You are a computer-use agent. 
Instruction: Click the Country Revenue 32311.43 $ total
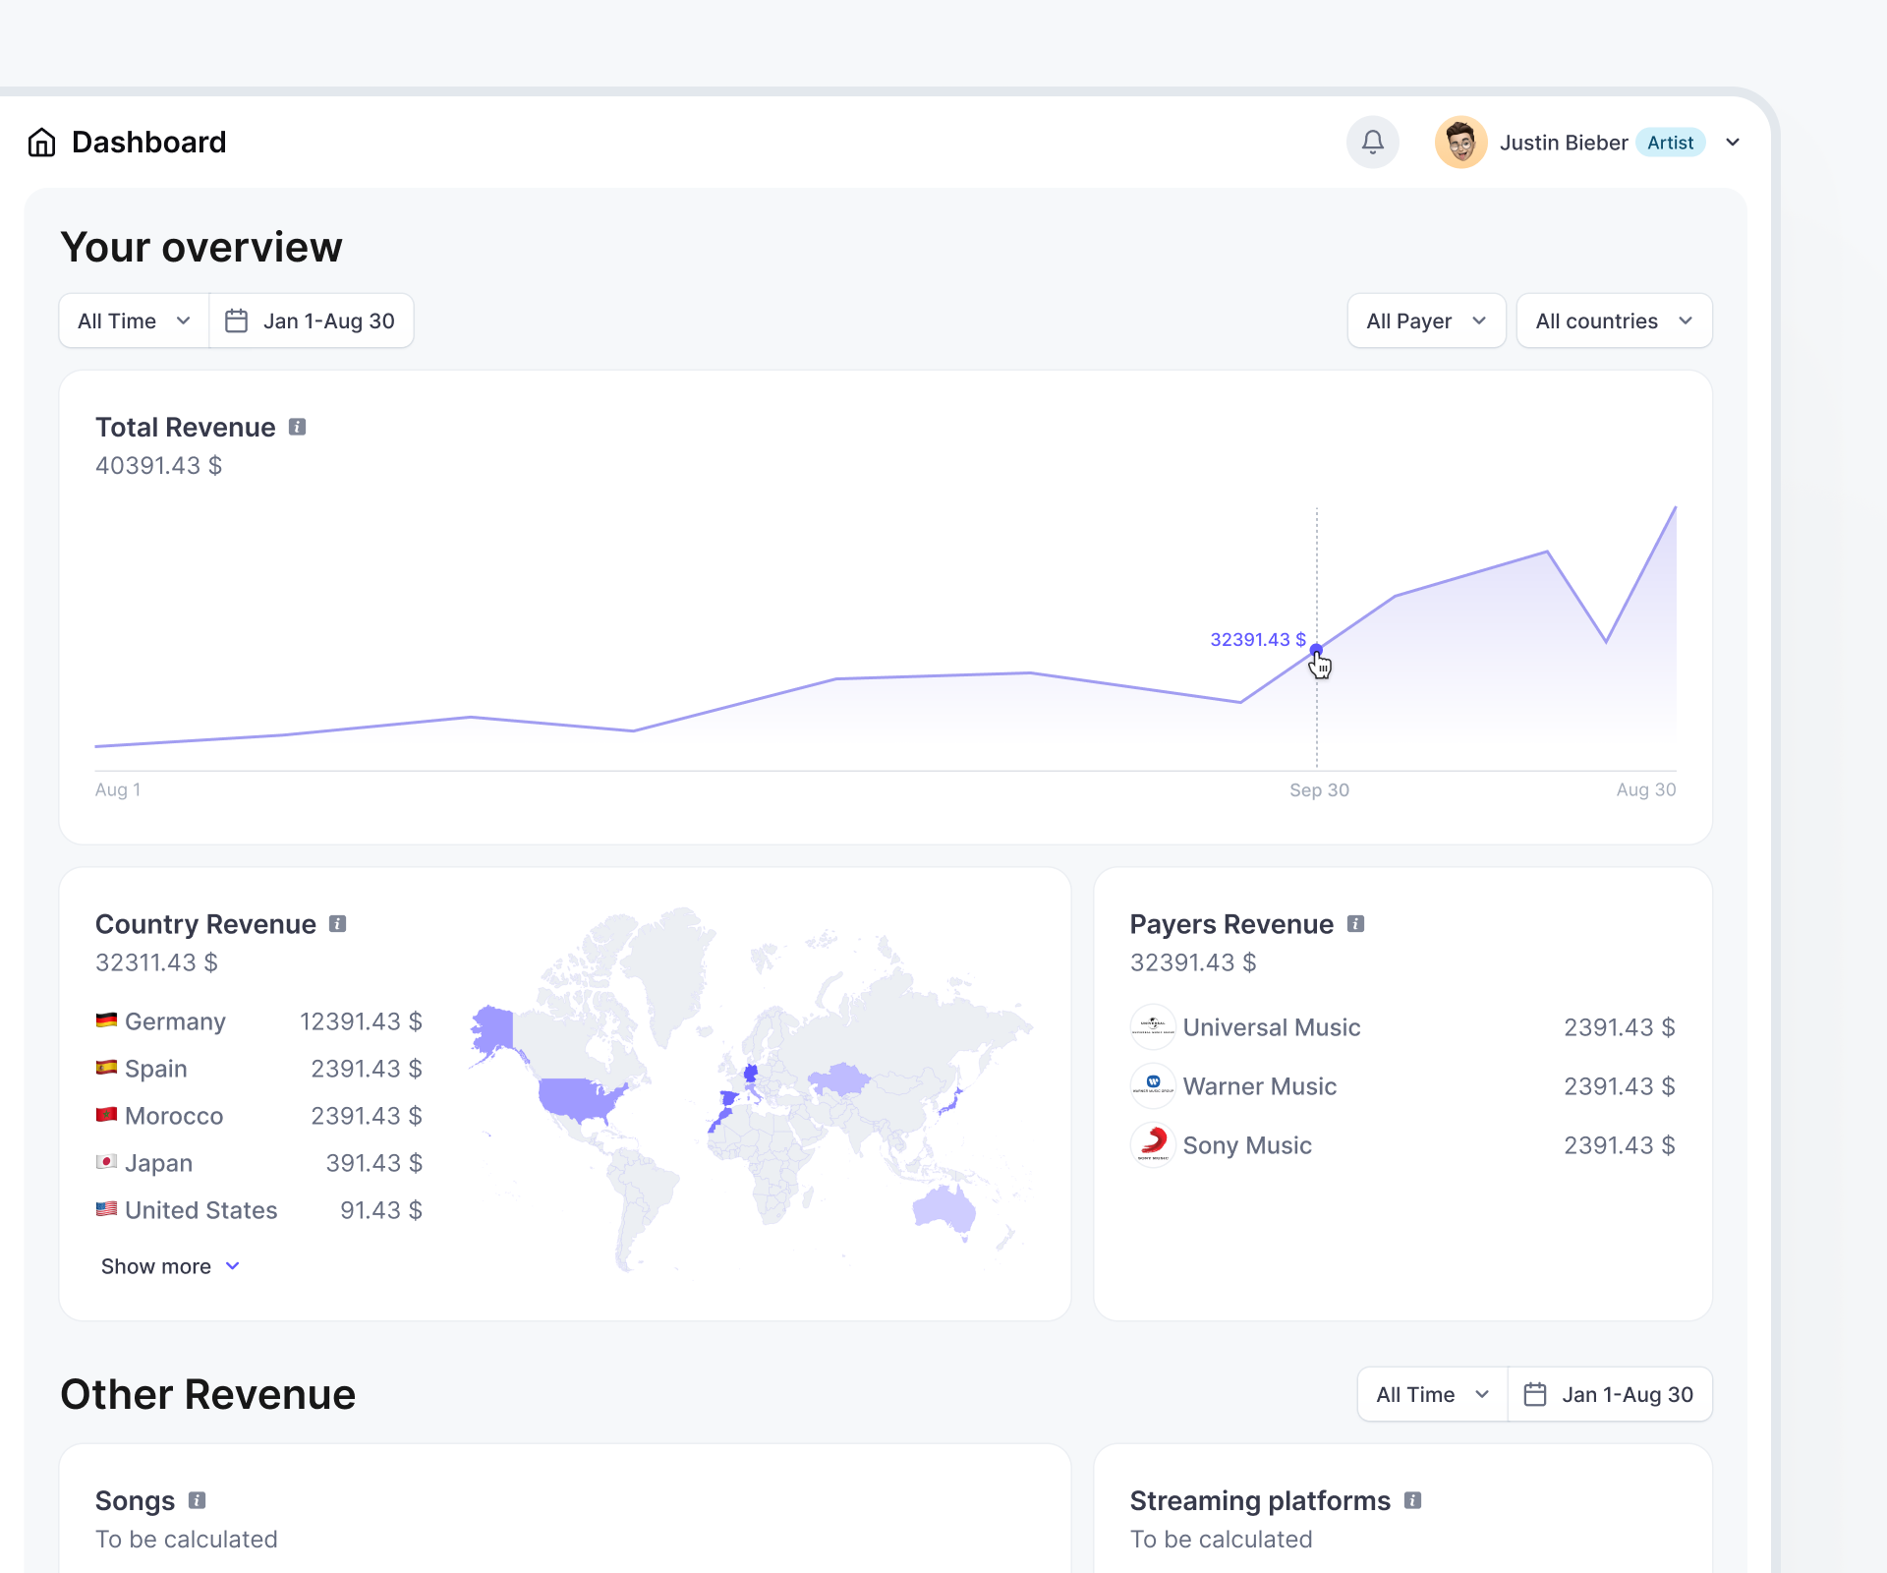click(156, 962)
